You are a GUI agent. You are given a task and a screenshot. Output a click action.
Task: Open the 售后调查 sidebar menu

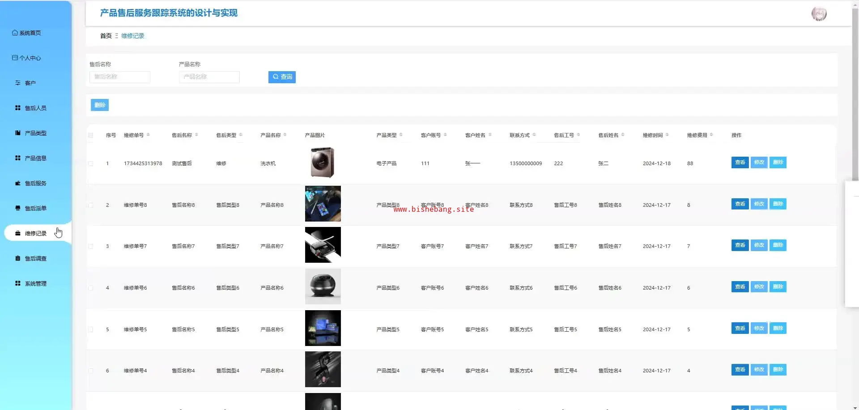[x=36, y=258]
